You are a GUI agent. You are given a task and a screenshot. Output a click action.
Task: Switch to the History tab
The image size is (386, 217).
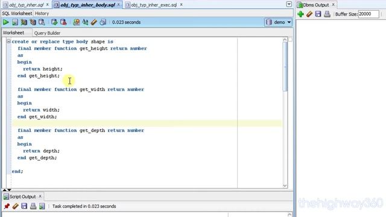point(42,13)
